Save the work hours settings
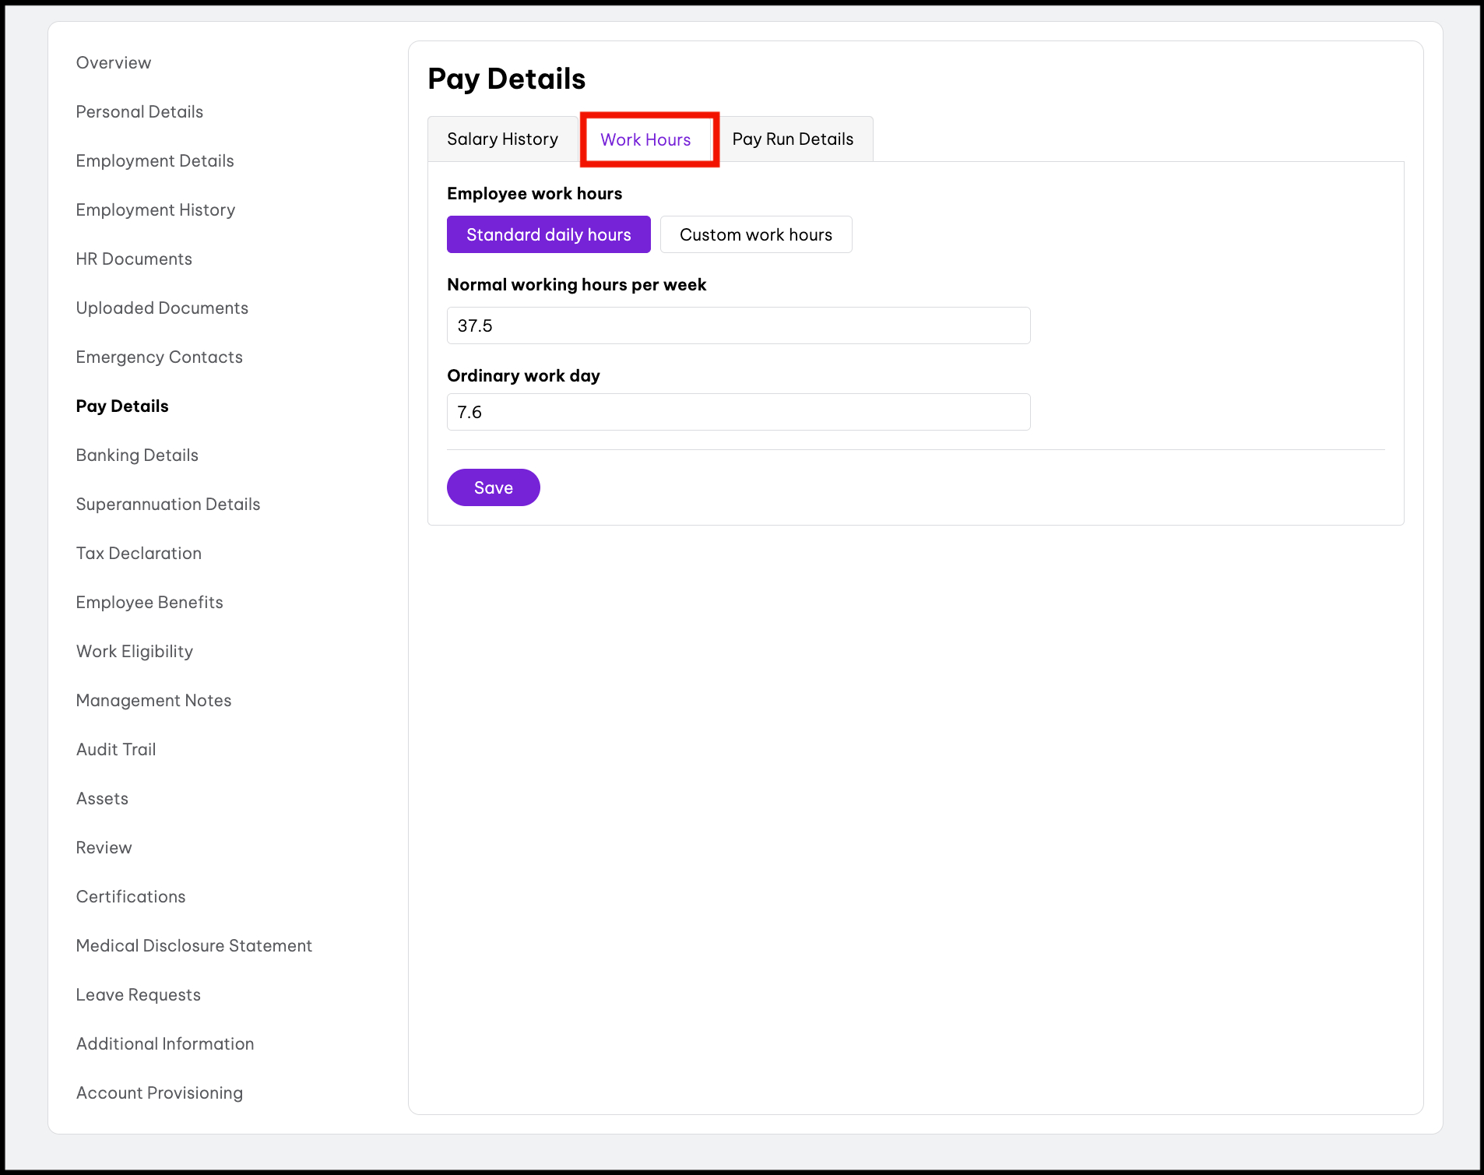 tap(494, 487)
